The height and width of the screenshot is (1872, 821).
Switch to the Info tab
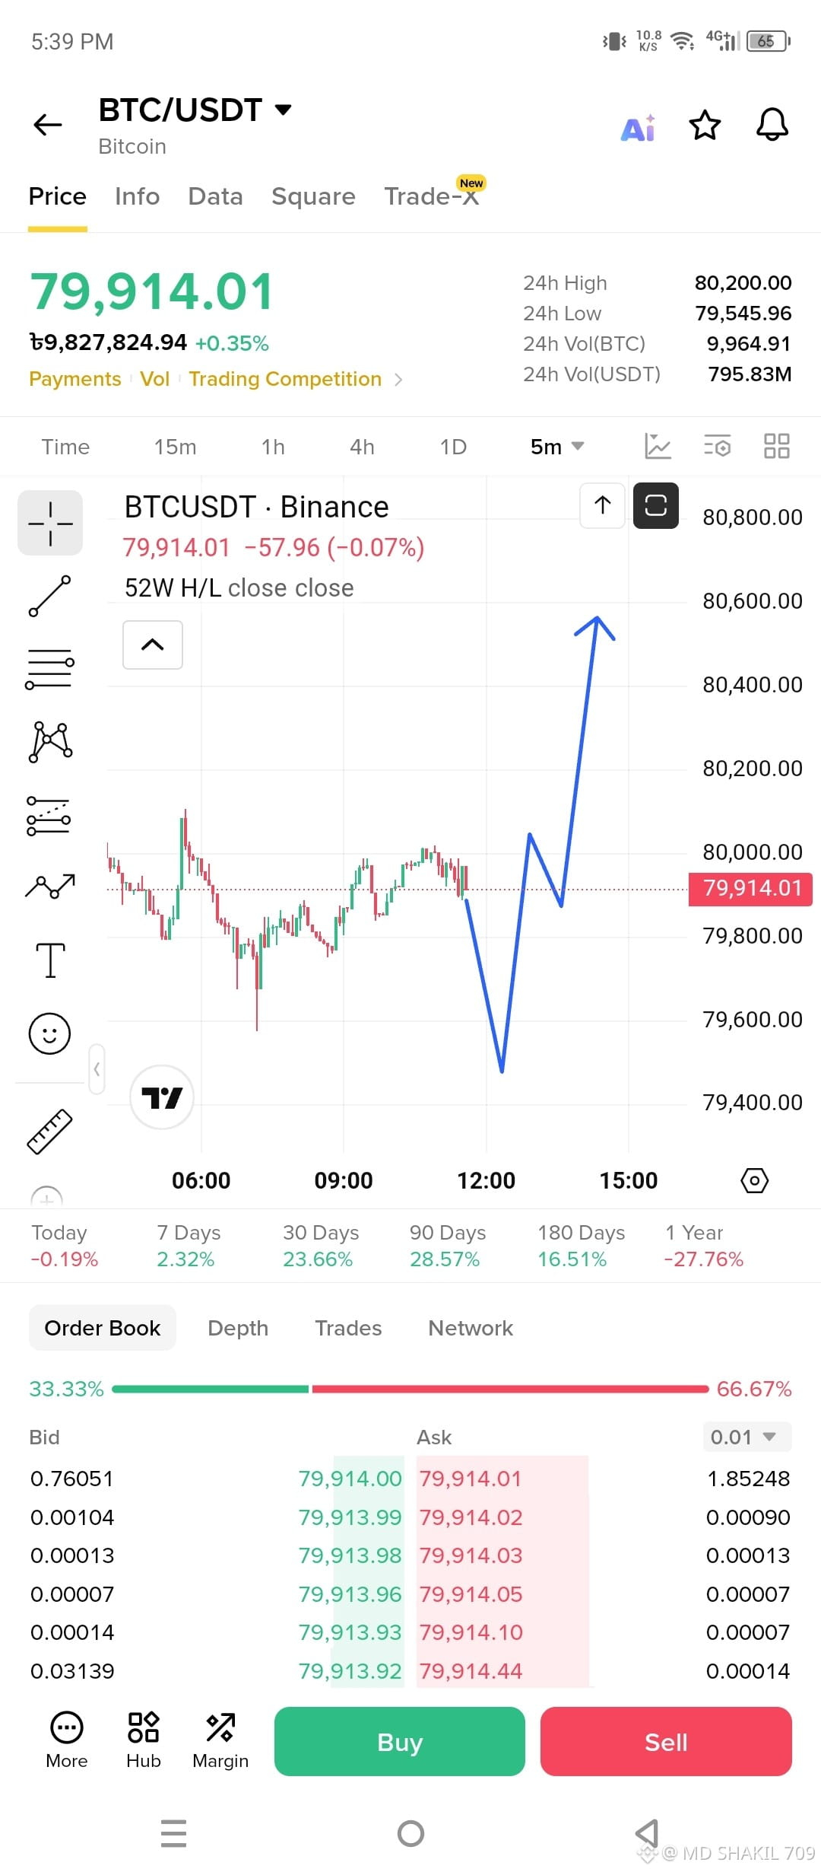[138, 196]
